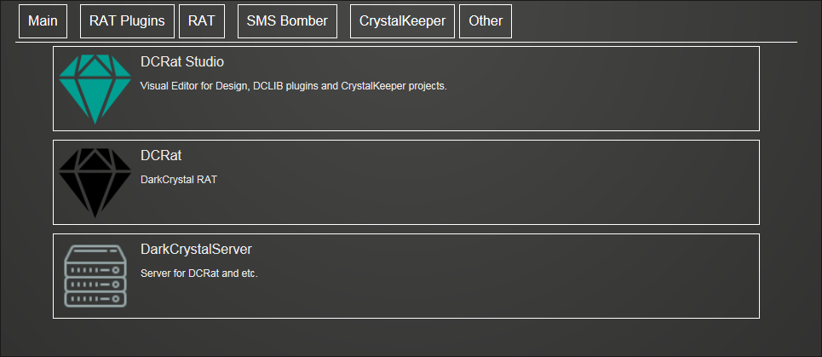This screenshot has width=822, height=357.
Task: Open the RAT Plugins tab
Action: coord(128,21)
